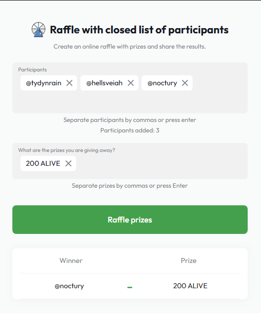Viewport: 261px width, 313px height.
Task: Remove participant @hellsveiah with its X icon
Action: coord(131,83)
